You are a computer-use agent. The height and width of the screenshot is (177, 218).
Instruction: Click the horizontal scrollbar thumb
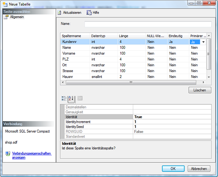point(131,82)
